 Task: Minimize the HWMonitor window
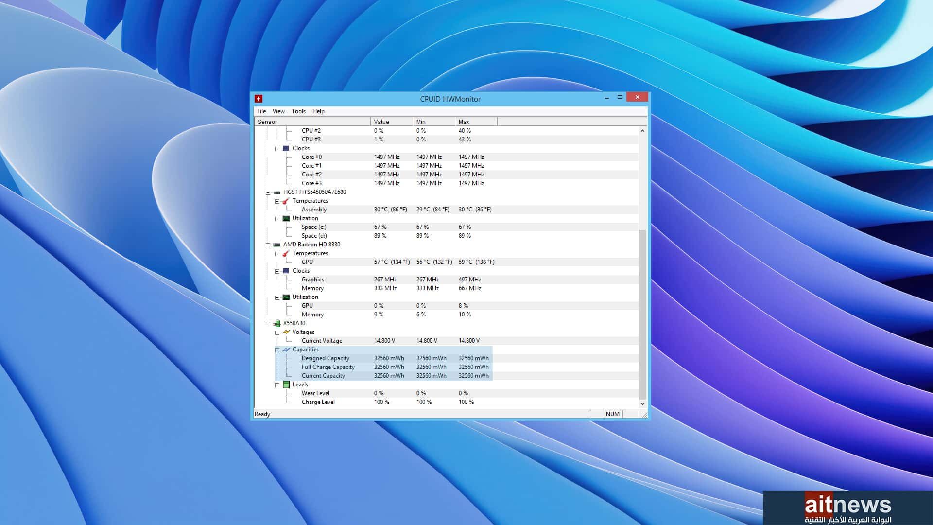606,98
